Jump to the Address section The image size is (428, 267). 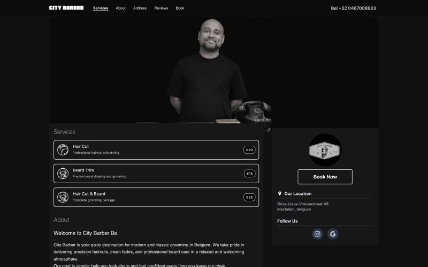(x=140, y=8)
